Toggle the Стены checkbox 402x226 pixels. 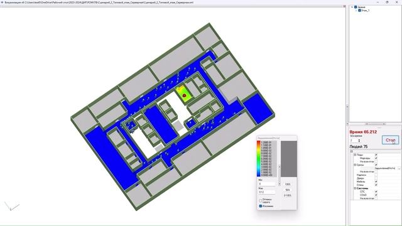click(x=376, y=185)
